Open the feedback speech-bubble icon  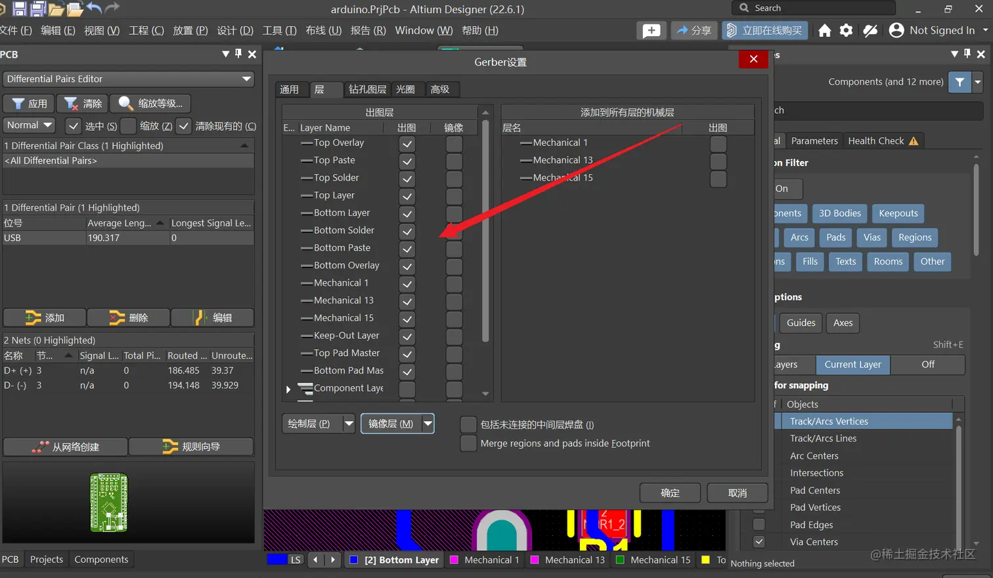point(651,31)
